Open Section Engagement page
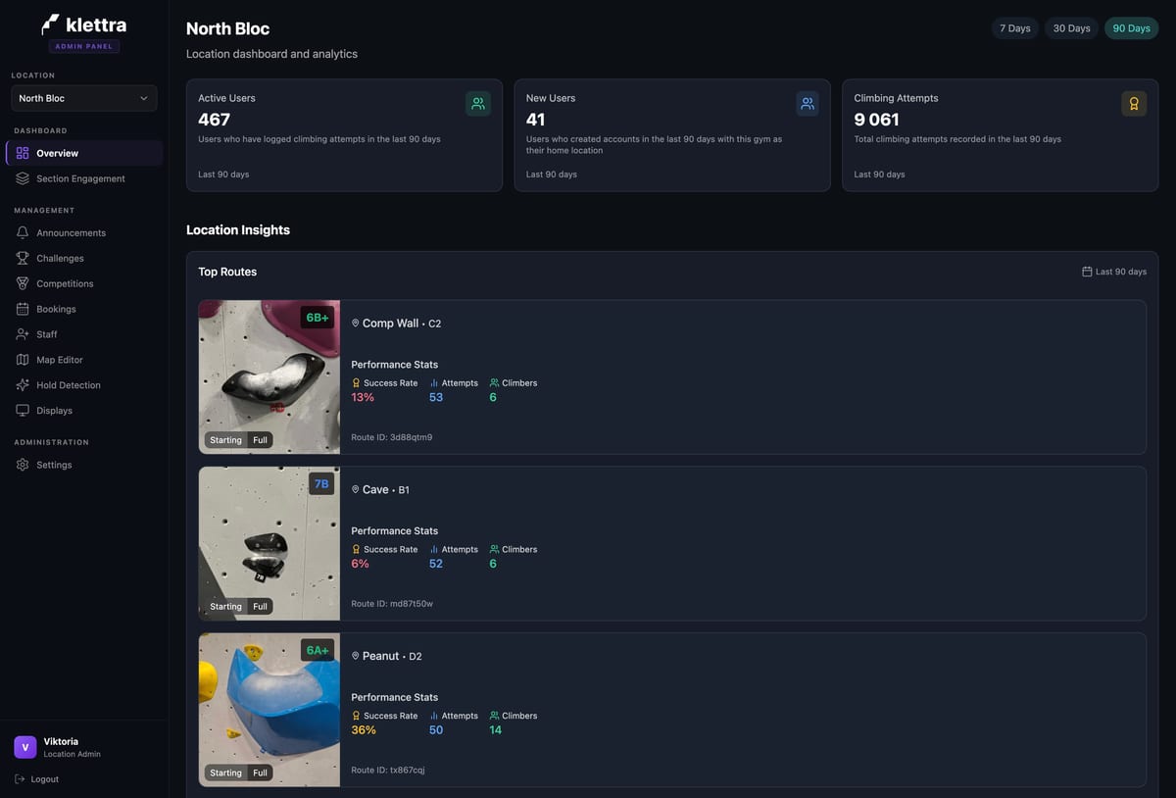The height and width of the screenshot is (798, 1176). point(84,178)
